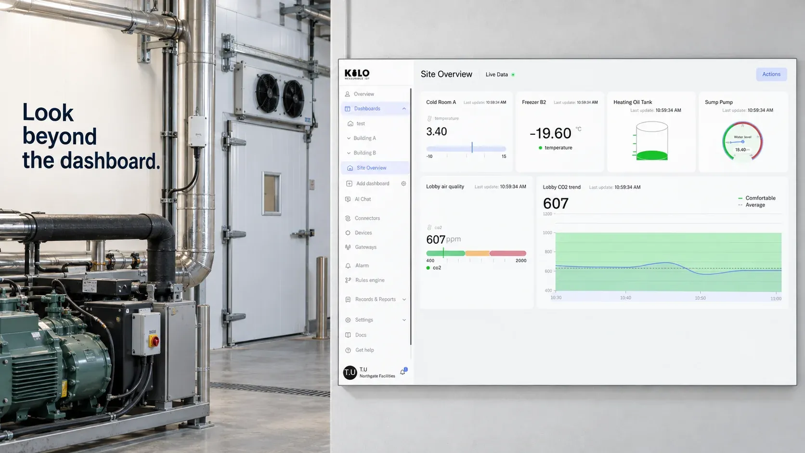Click the co2 green-orange-red gauge bar
This screenshot has width=805, height=453.
(476, 253)
